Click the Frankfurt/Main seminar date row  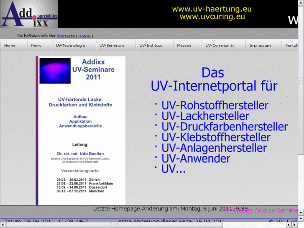[85, 184]
